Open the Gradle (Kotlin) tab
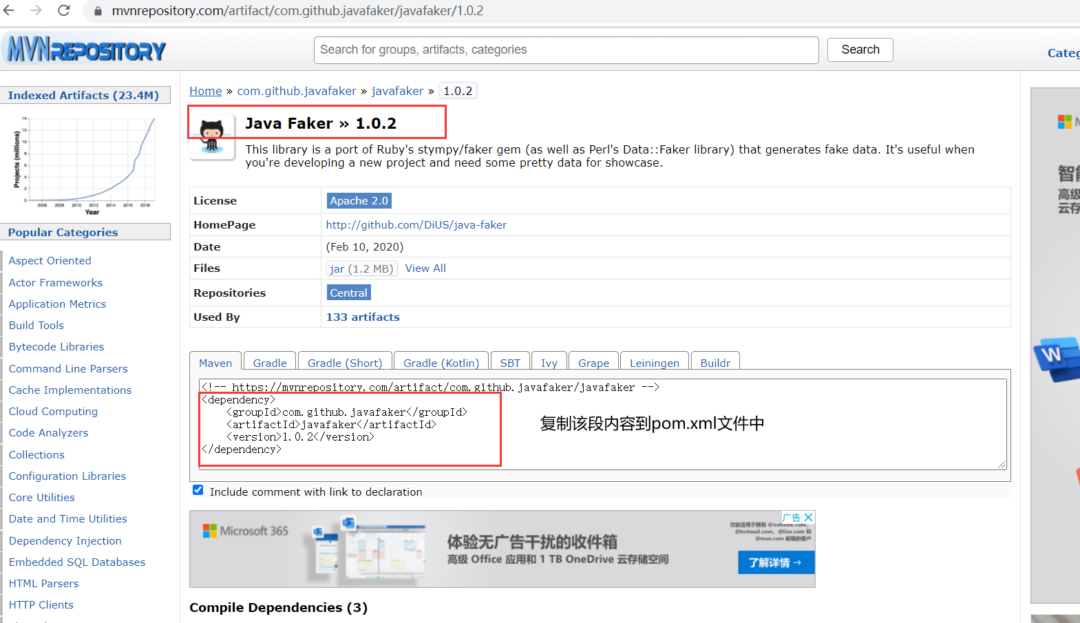 click(x=441, y=363)
